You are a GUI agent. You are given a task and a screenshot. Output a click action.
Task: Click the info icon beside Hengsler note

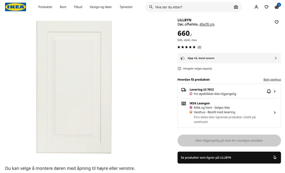pyautogui.click(x=179, y=69)
